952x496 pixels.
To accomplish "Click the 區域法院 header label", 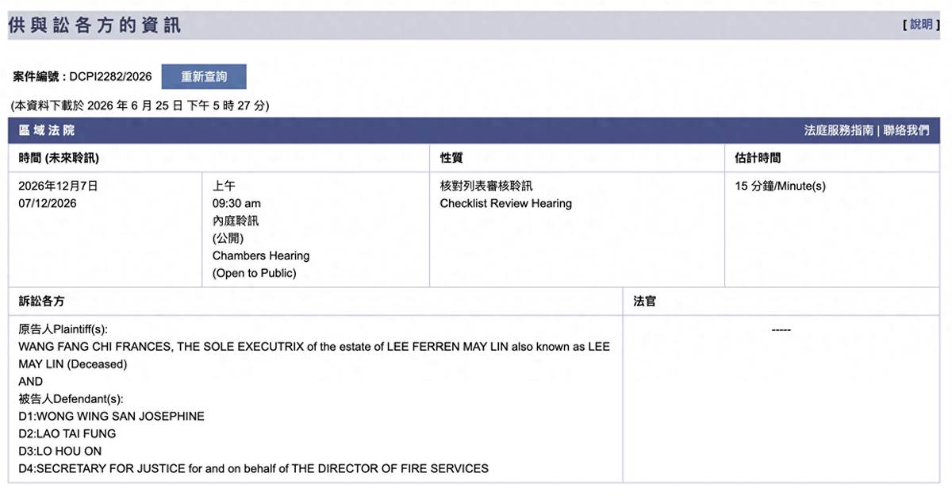I will point(47,130).
